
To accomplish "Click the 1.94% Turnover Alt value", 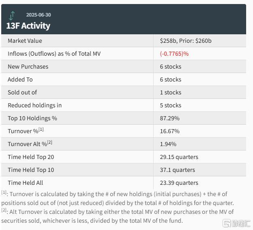I will [x=168, y=144].
